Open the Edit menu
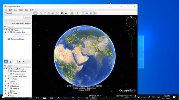 (x=11, y=10)
